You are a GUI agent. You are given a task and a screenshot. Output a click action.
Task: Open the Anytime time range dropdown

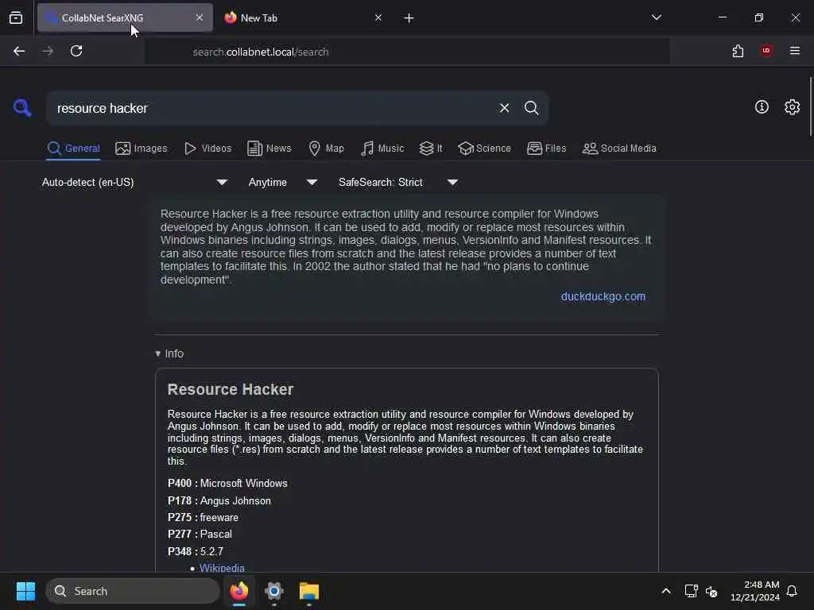point(283,182)
